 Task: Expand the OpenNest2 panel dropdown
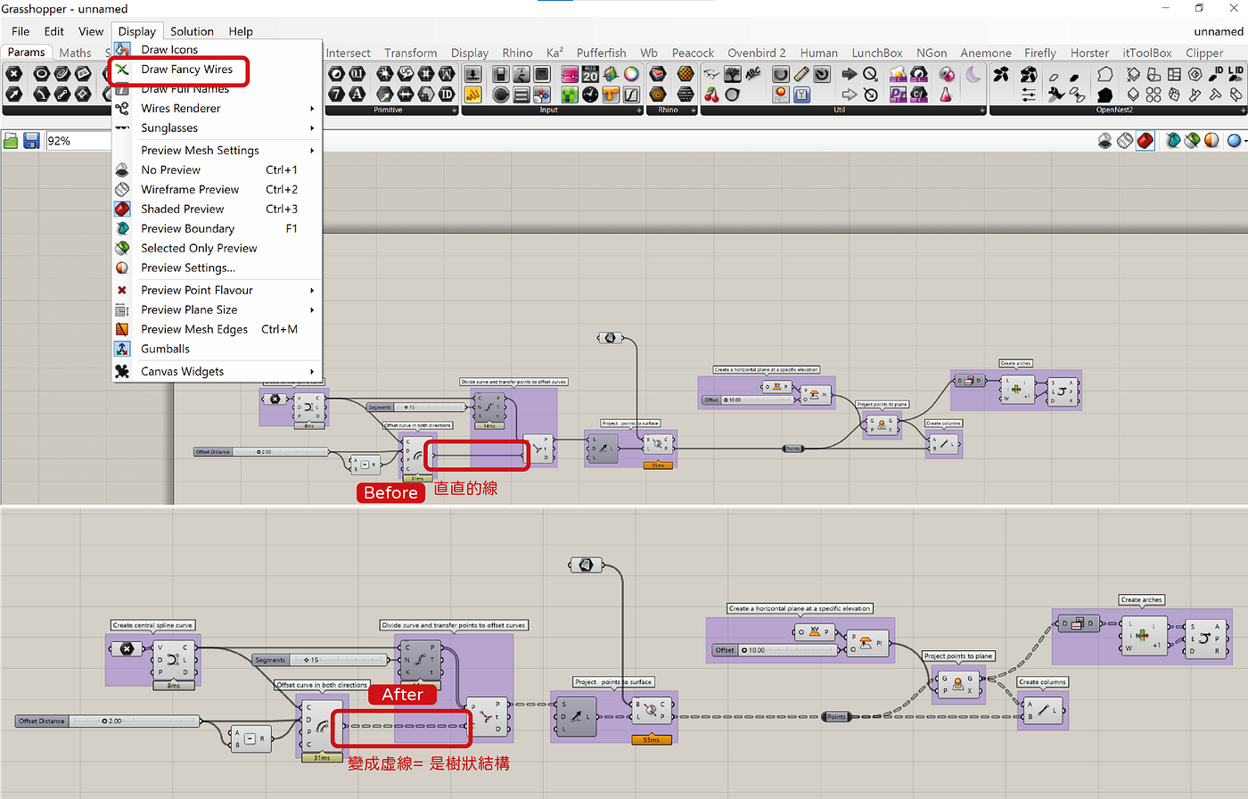pyautogui.click(x=1244, y=111)
